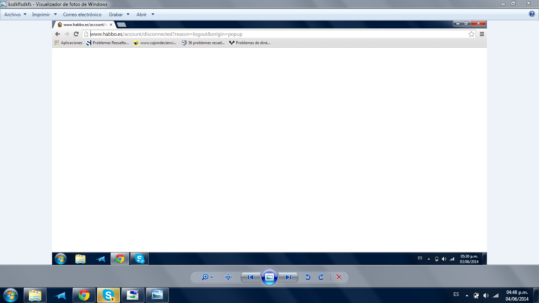Click the ES language indicator in taskbar
Viewport: 539px width, 303px height.
click(456, 294)
